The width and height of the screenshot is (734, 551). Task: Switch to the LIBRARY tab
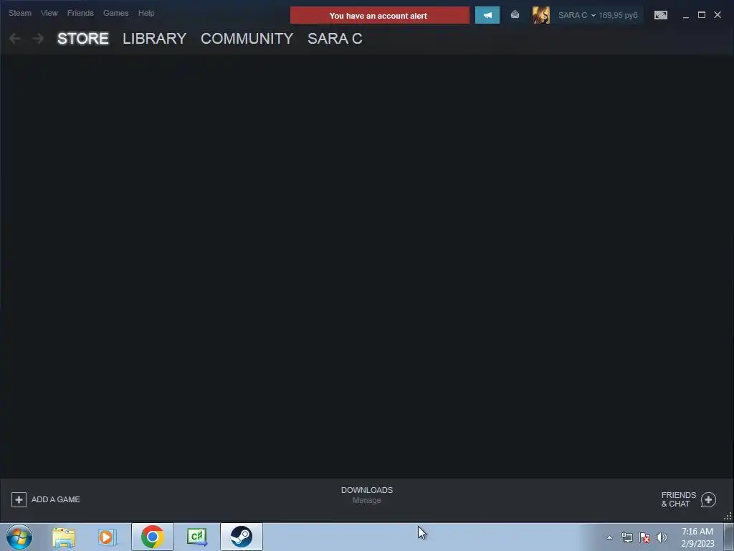[155, 39]
